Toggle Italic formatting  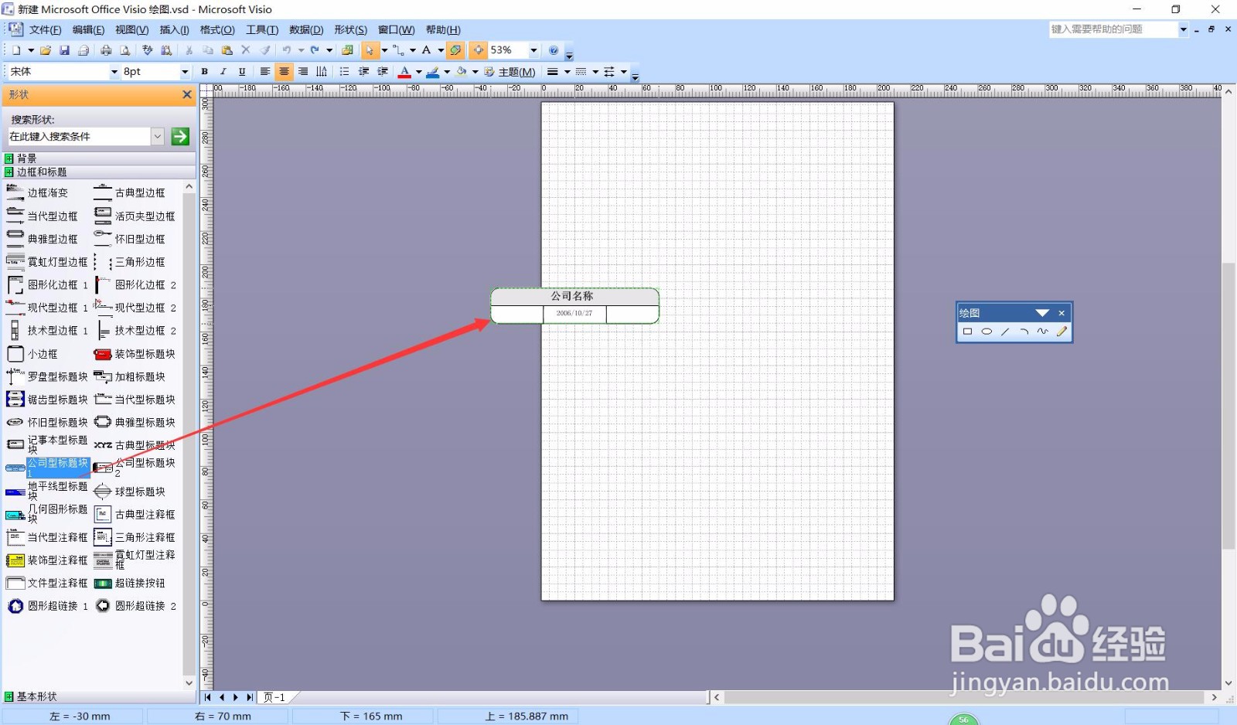(x=223, y=72)
